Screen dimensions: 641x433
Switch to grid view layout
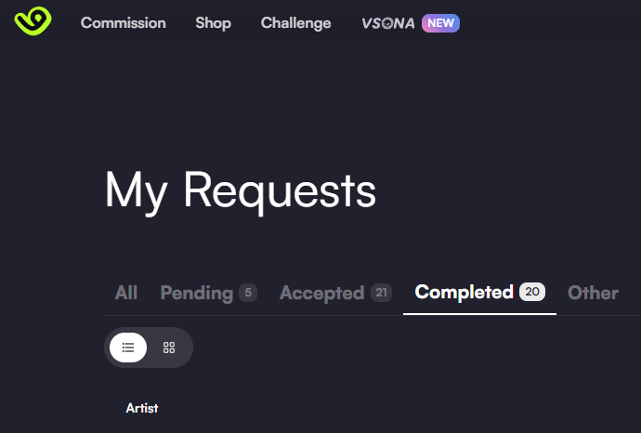click(x=169, y=348)
